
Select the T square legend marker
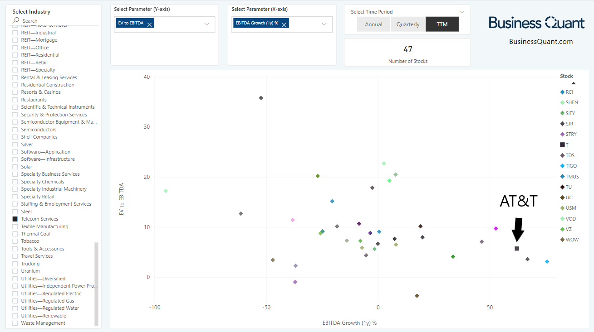(x=562, y=145)
